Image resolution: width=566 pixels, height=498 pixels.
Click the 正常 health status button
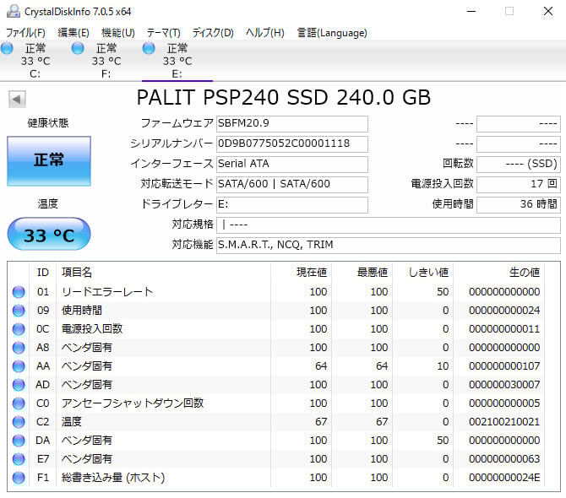coord(49,161)
